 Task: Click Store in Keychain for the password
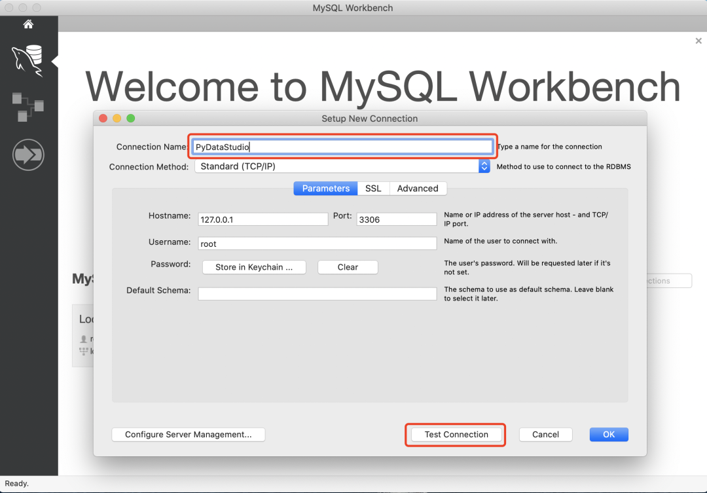pos(254,267)
